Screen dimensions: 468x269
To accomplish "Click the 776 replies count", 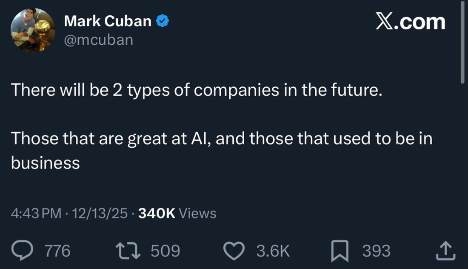I will (x=57, y=251).
